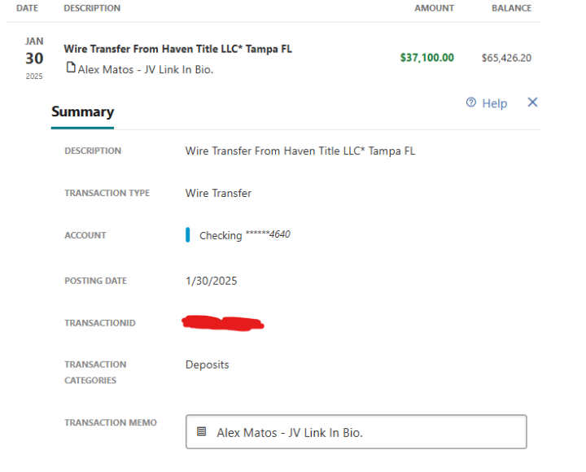Click the green $37,100.00 amount
Image resolution: width=586 pixels, height=472 pixels.
click(427, 58)
